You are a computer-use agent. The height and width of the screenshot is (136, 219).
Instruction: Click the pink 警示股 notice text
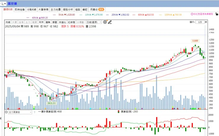203,14
